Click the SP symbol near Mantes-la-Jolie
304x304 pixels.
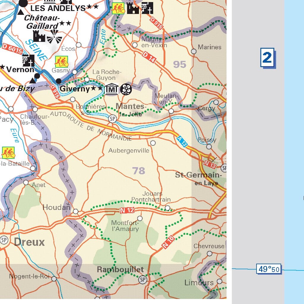pos(112,119)
